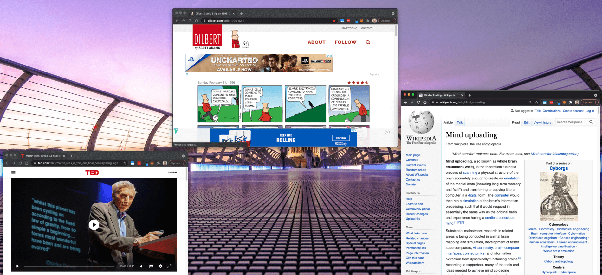The width and height of the screenshot is (602, 275).
Task: Click the Wikipedia globe logo
Action: pos(421,122)
